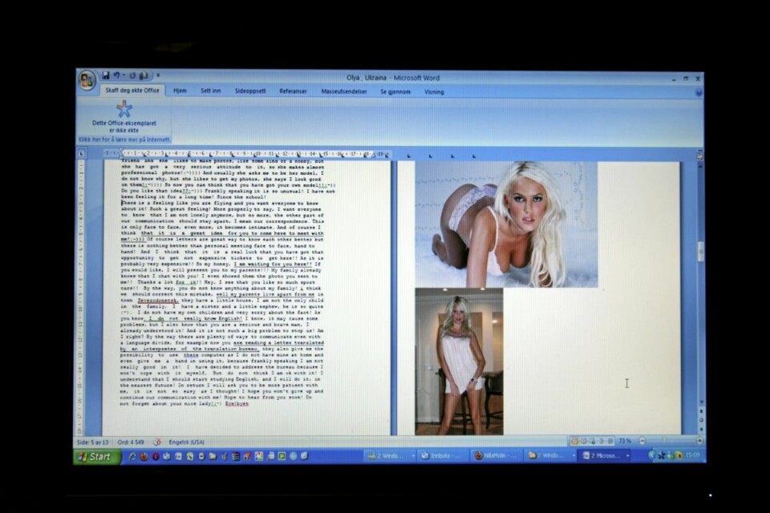The height and width of the screenshot is (513, 770).
Task: Open the Visning tab
Action: (x=434, y=91)
